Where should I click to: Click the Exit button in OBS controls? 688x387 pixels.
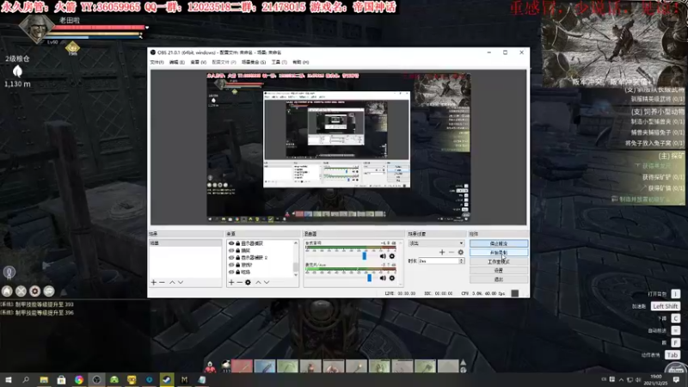(x=499, y=279)
